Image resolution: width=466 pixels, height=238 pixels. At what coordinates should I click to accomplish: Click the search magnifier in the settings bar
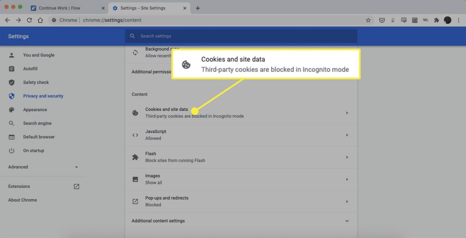pos(133,36)
